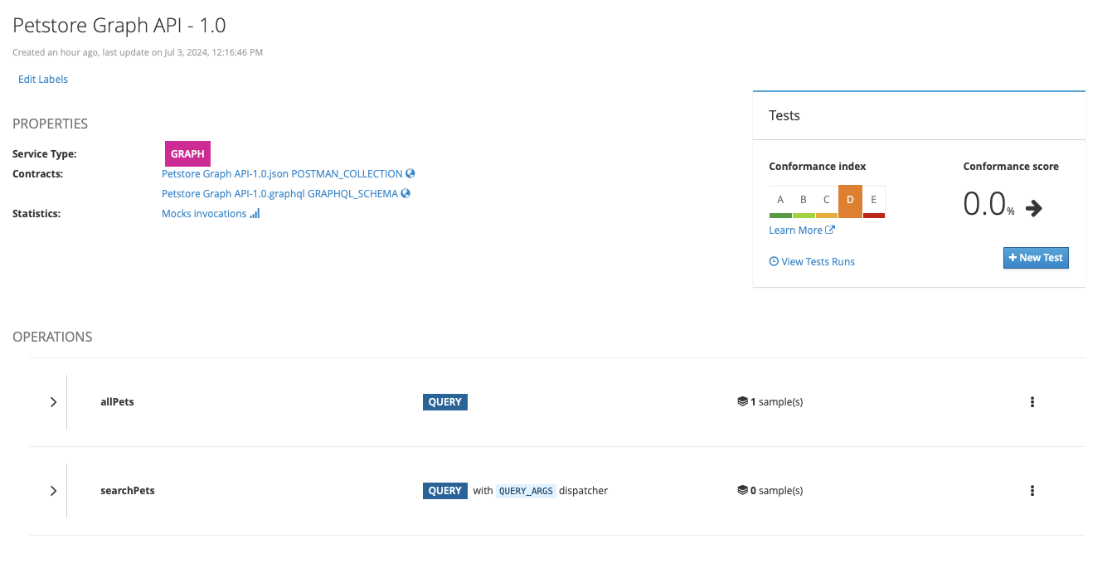Click the conformance score trend arrow icon

coord(1033,208)
